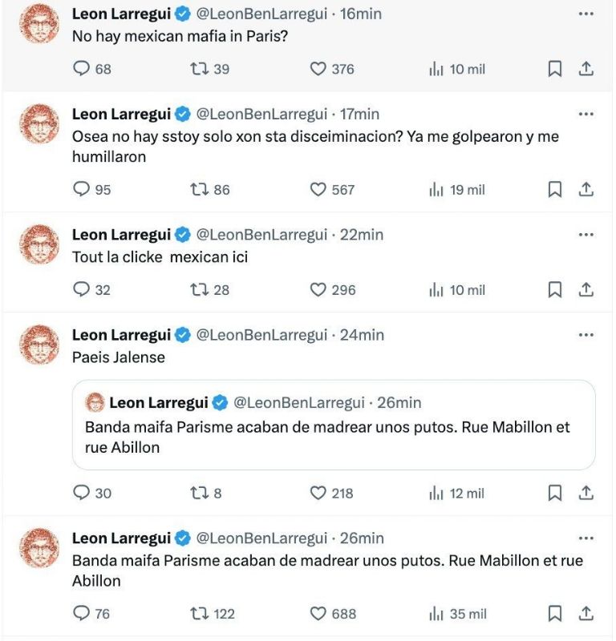The width and height of the screenshot is (616, 641).
Task: Share the tweet with 35 mil views
Action: click(586, 614)
